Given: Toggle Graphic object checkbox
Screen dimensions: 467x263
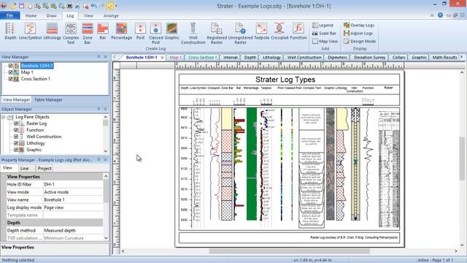Looking at the screenshot, I should [x=16, y=150].
